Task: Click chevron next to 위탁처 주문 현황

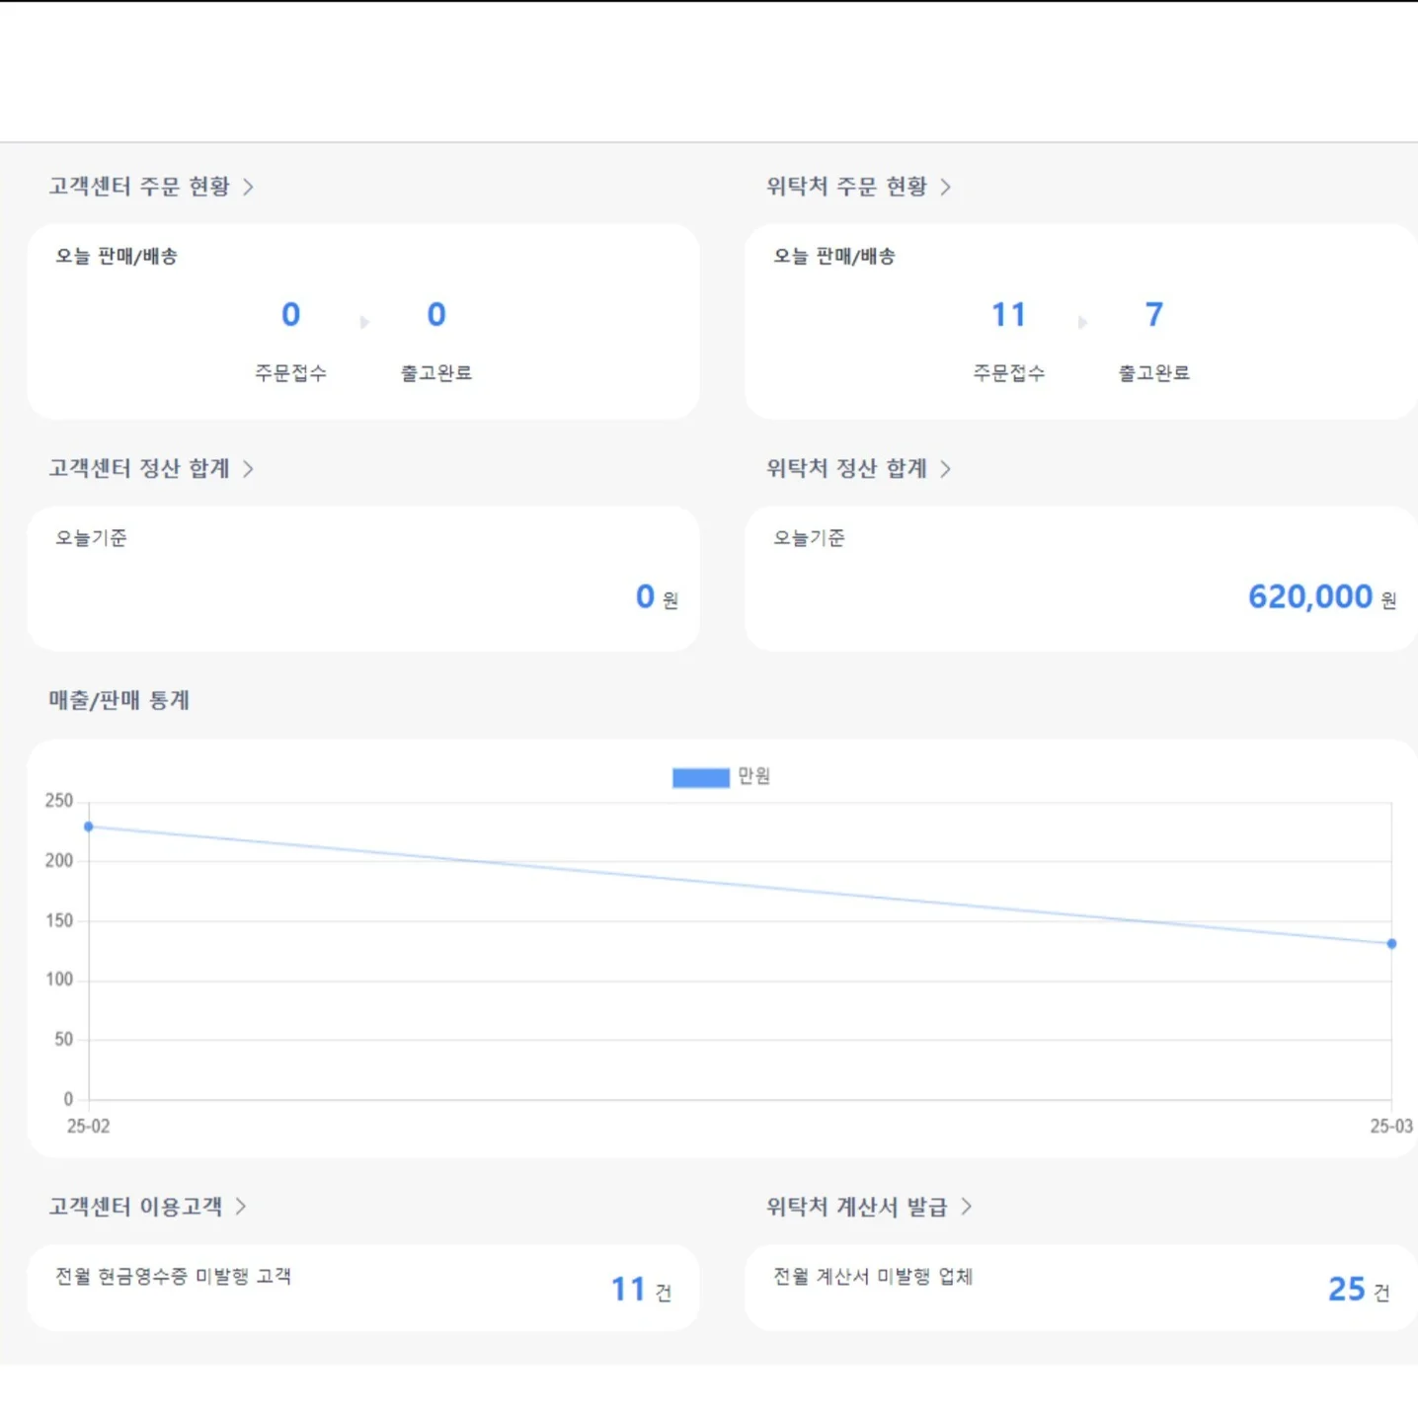Action: pyautogui.click(x=945, y=187)
